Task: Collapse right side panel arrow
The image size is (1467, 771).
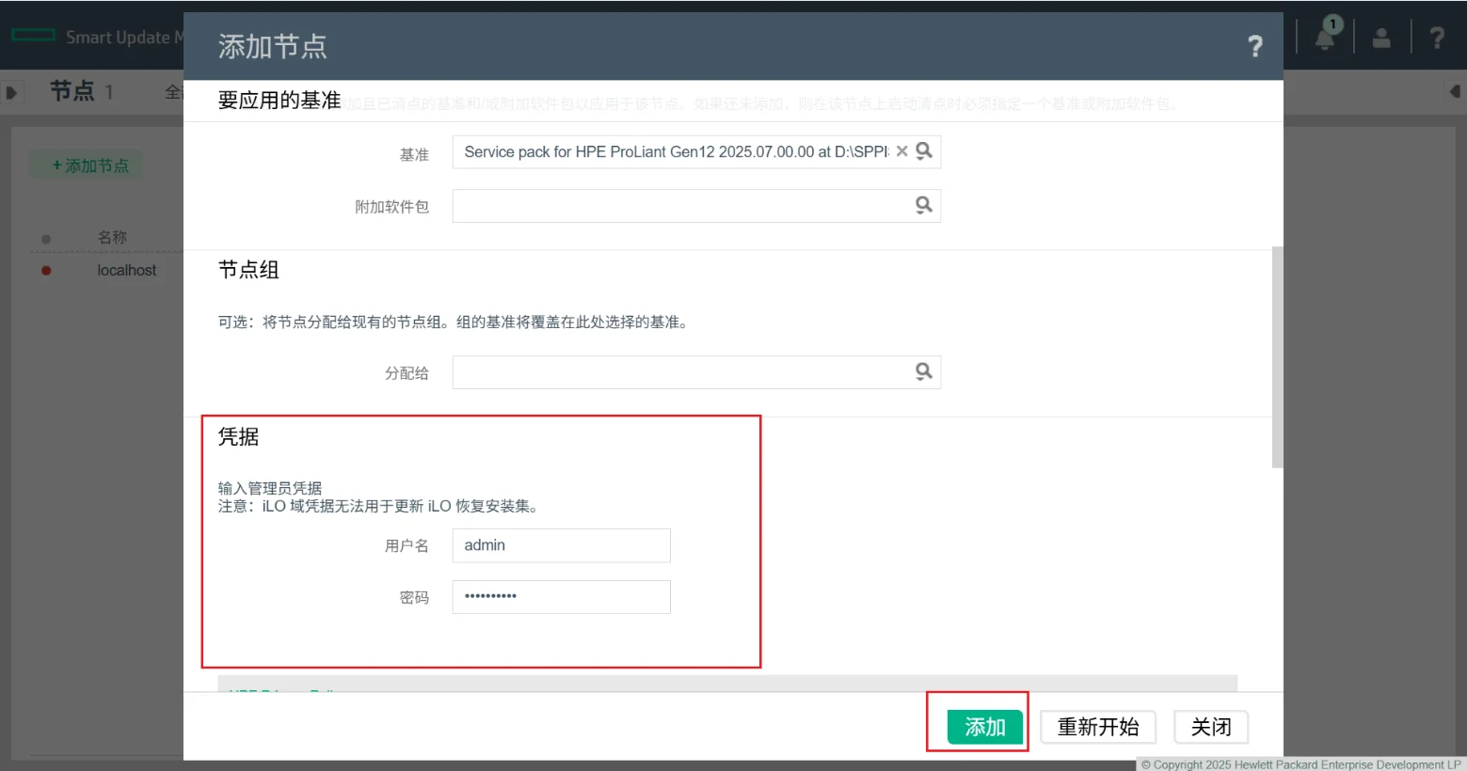Action: click(1455, 92)
